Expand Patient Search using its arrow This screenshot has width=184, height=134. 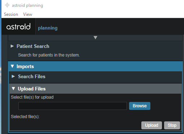coord(12,46)
